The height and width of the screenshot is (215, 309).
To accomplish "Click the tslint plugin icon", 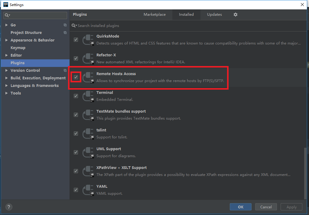I will (x=88, y=133).
